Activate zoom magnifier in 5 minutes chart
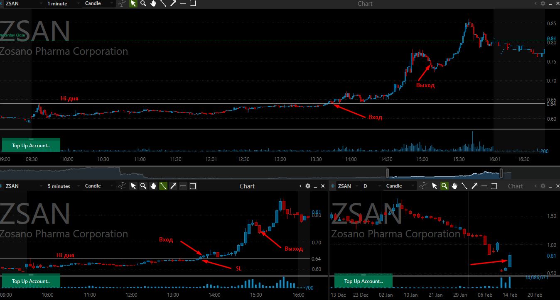Viewport: 560px width, 300px height. [143, 186]
